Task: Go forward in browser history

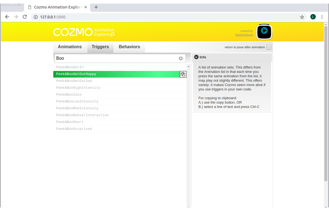Action: 16,17
